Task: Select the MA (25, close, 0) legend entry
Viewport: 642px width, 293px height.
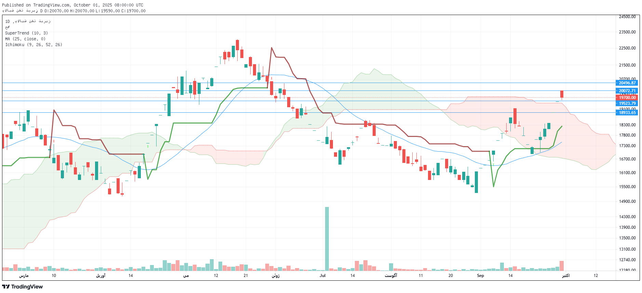Action: point(25,39)
